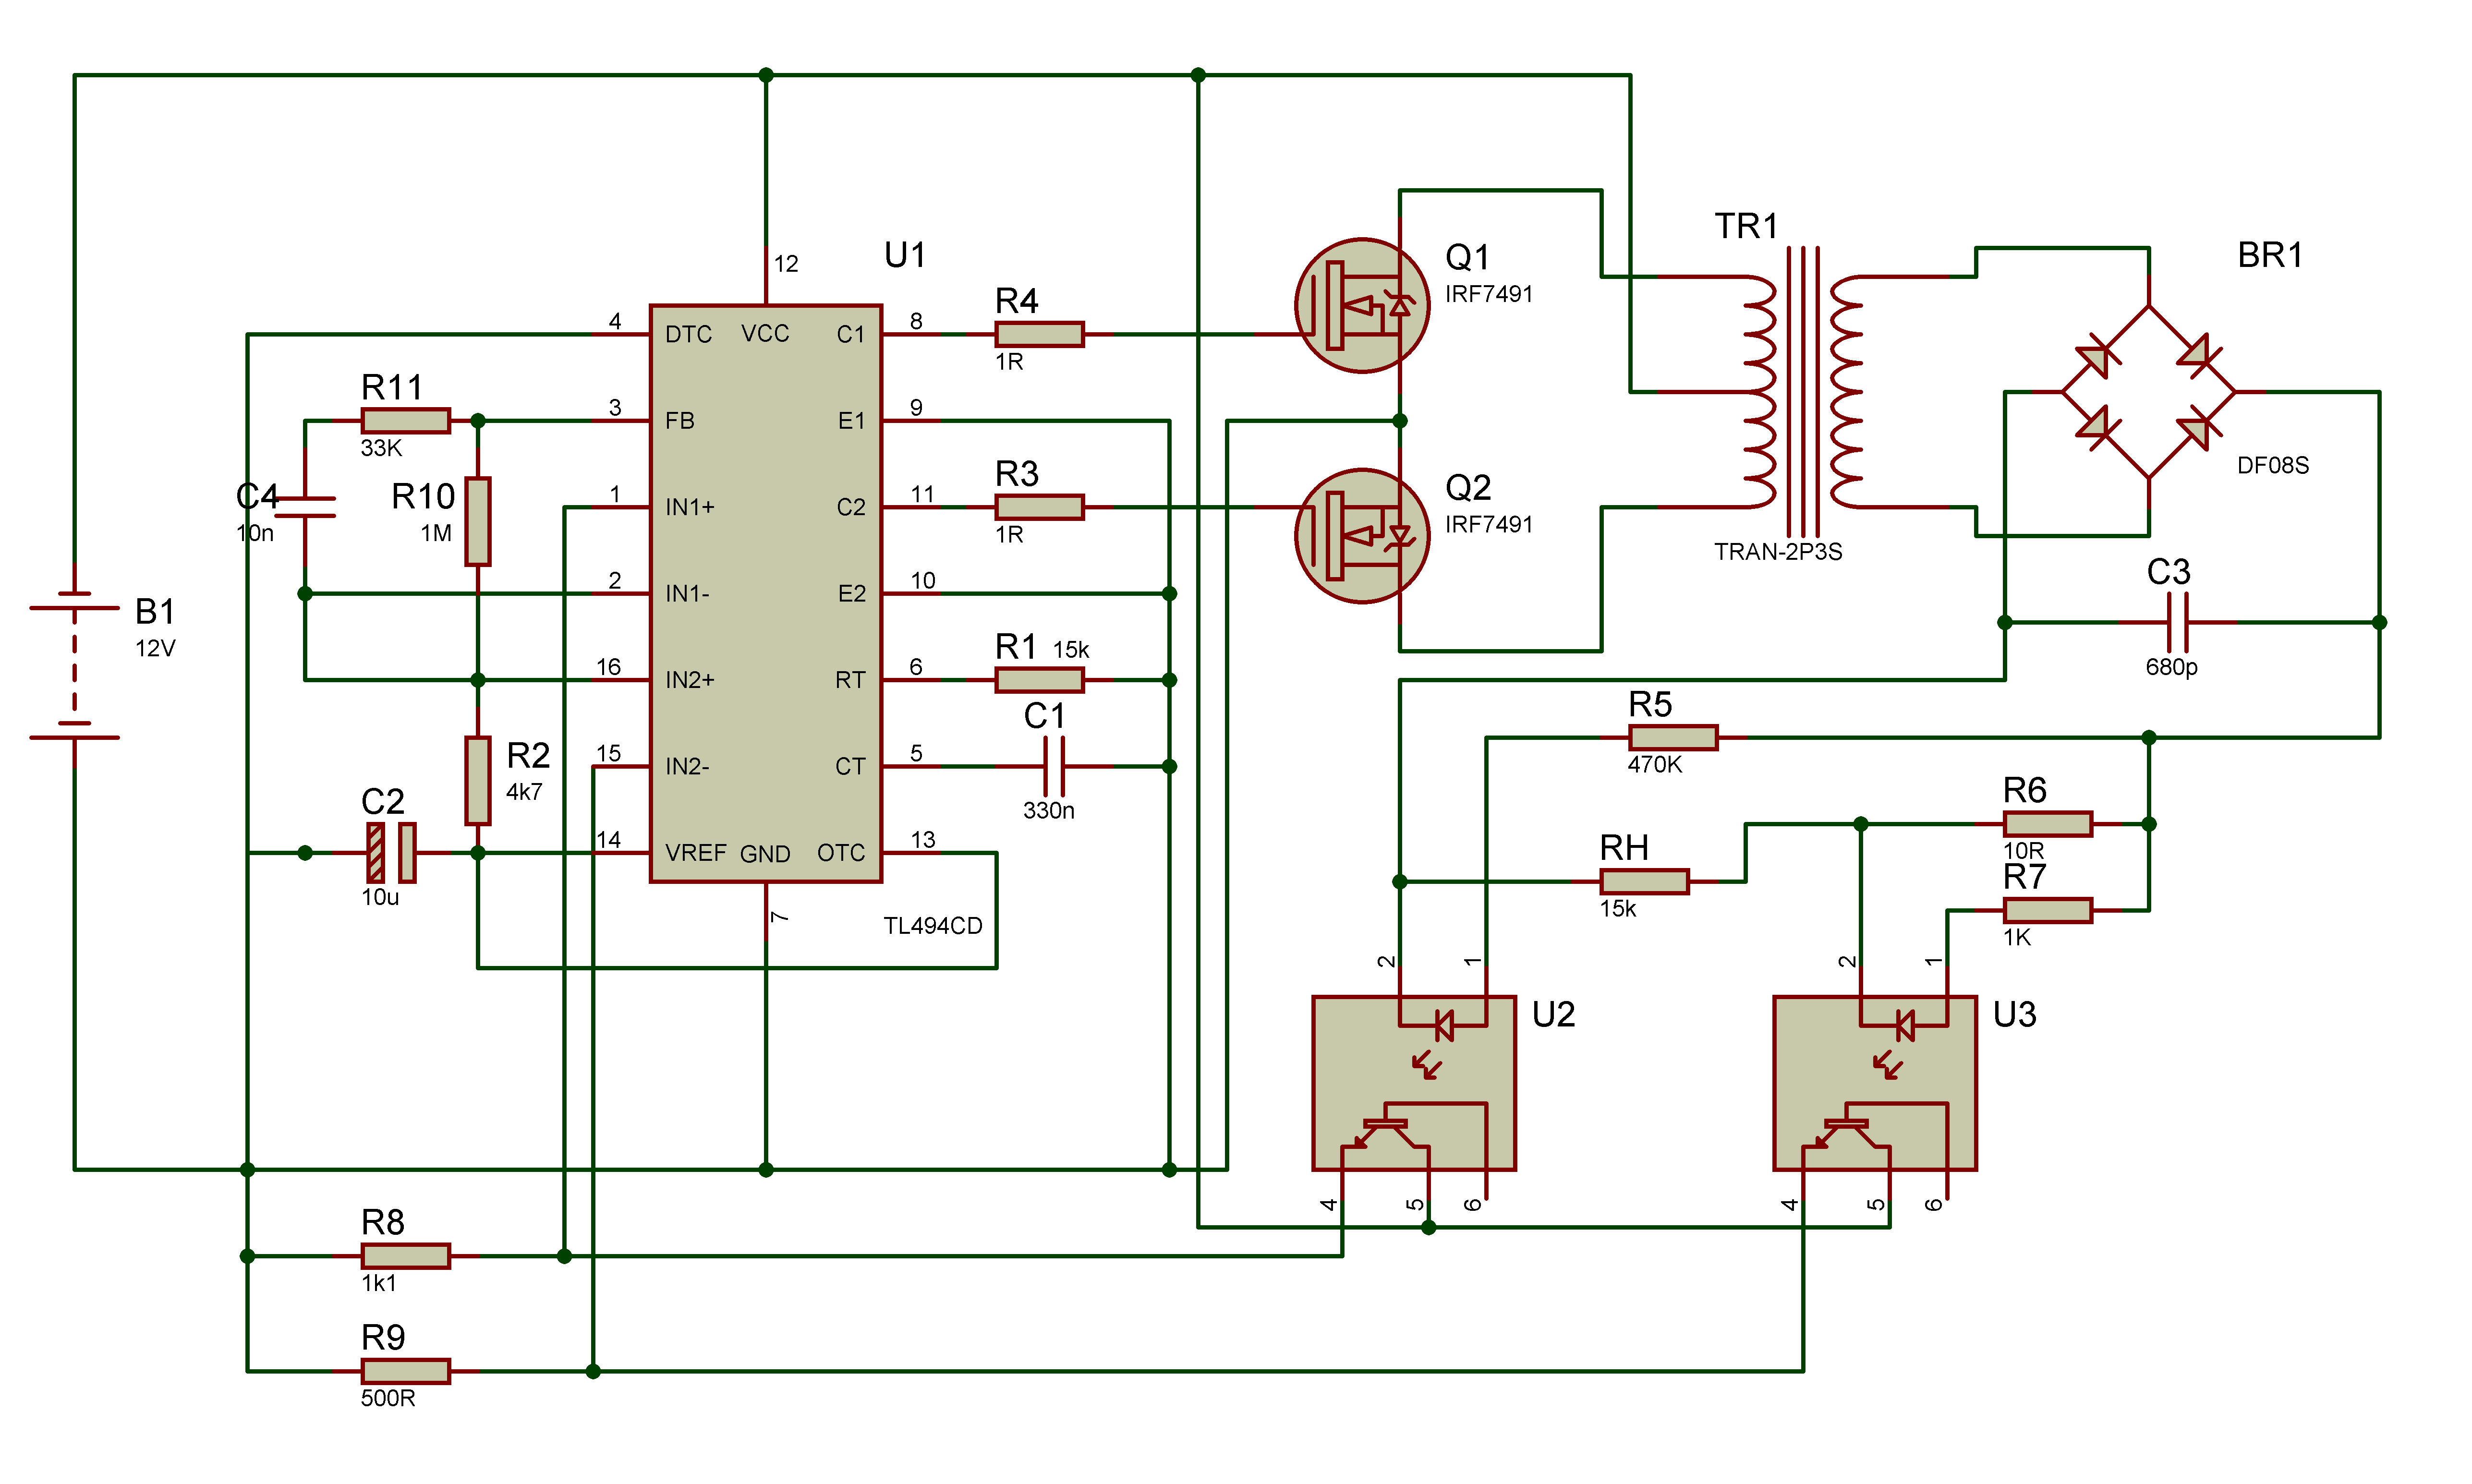
Task: Click the VREF pin label on U1
Action: coord(696,853)
